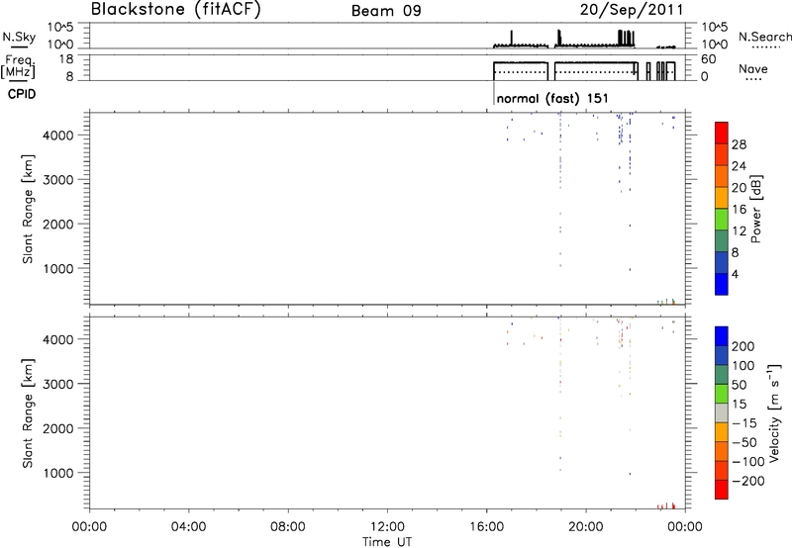Click the '28' Power colorbar value
Viewport: 792px width, 548px height.
tap(739, 144)
